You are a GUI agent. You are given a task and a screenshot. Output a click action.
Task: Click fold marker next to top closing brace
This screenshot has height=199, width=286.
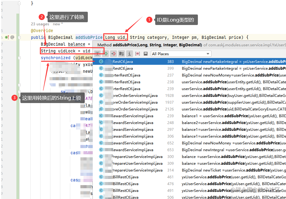point(19,3)
